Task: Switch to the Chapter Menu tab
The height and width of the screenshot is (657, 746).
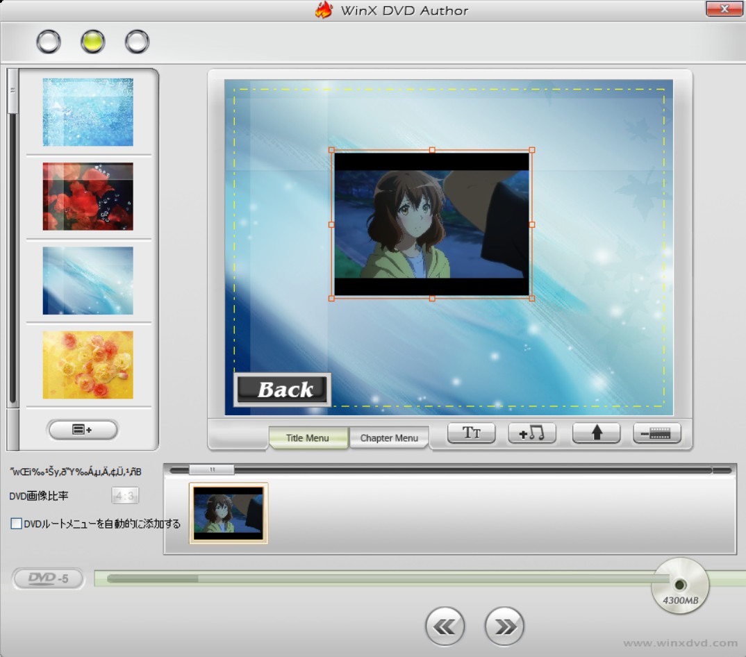Action: pos(389,438)
